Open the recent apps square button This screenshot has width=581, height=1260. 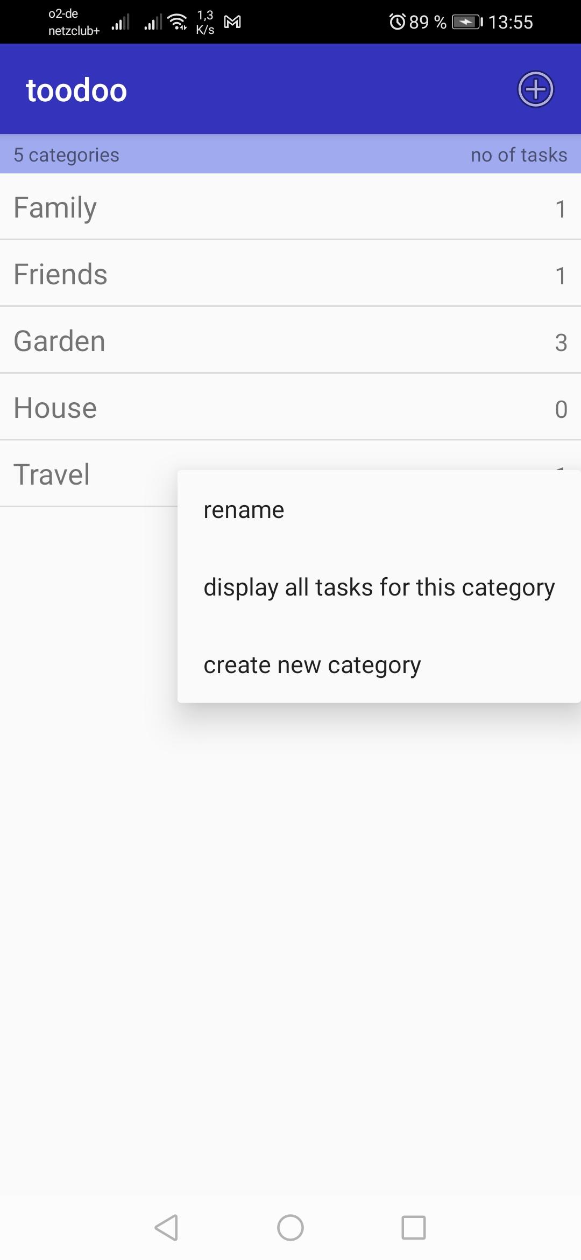pos(413,1228)
